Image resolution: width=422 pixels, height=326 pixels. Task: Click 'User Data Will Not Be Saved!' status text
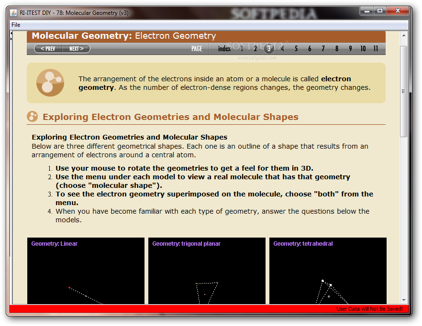coord(369,309)
